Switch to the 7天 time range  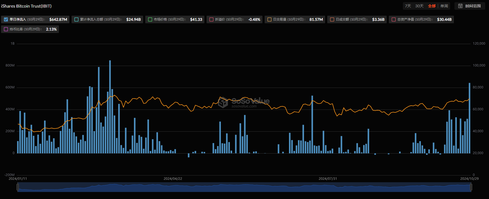pyautogui.click(x=408, y=6)
